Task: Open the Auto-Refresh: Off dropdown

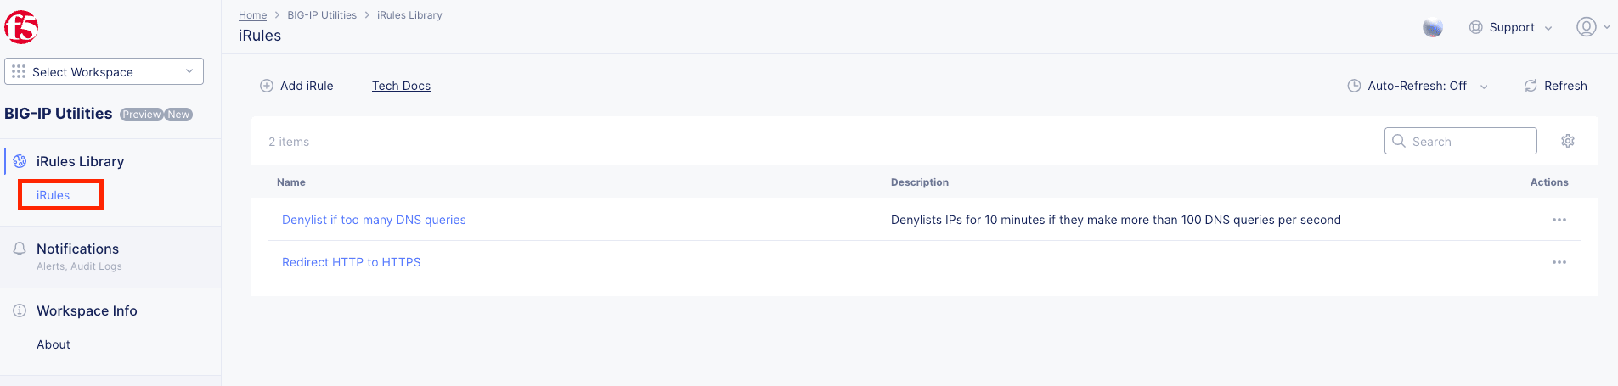Action: (1418, 86)
